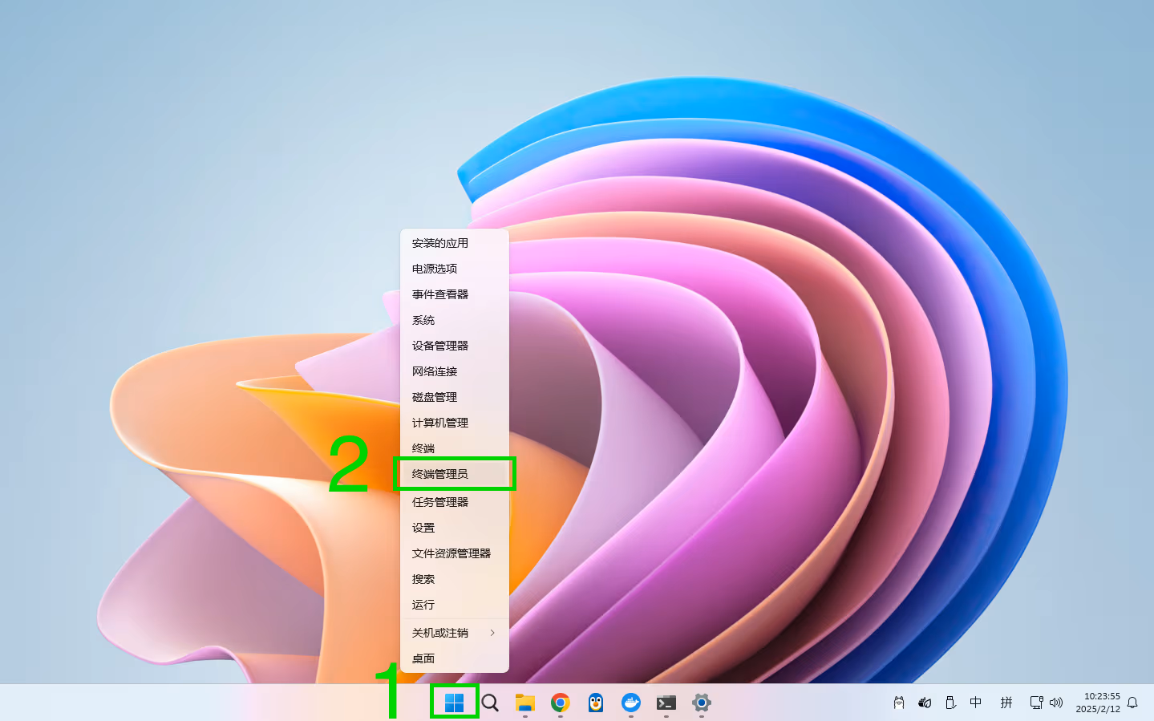The width and height of the screenshot is (1154, 721).
Task: Open 事件查看器 from the menu
Action: (x=455, y=294)
